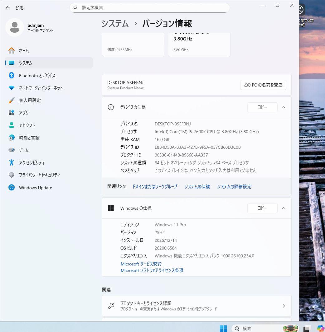
Task: Select システム in the breadcrumb header
Action: (x=115, y=24)
